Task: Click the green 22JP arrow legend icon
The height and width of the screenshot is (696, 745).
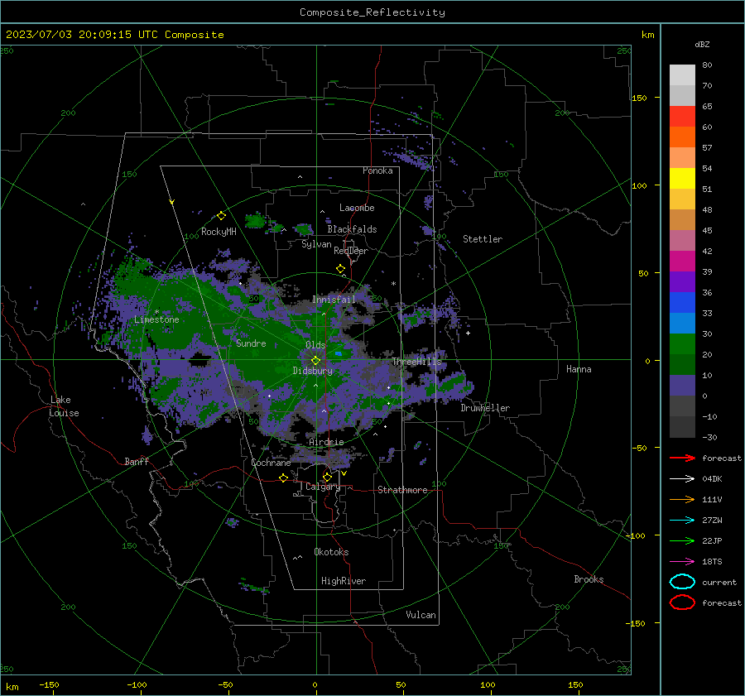Action: coord(682,540)
